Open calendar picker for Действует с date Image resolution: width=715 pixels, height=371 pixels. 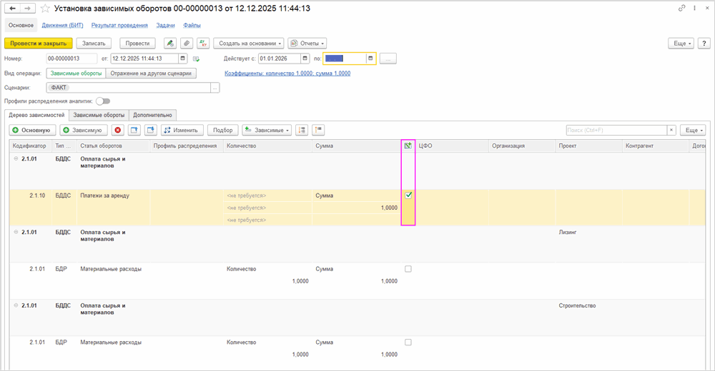305,59
